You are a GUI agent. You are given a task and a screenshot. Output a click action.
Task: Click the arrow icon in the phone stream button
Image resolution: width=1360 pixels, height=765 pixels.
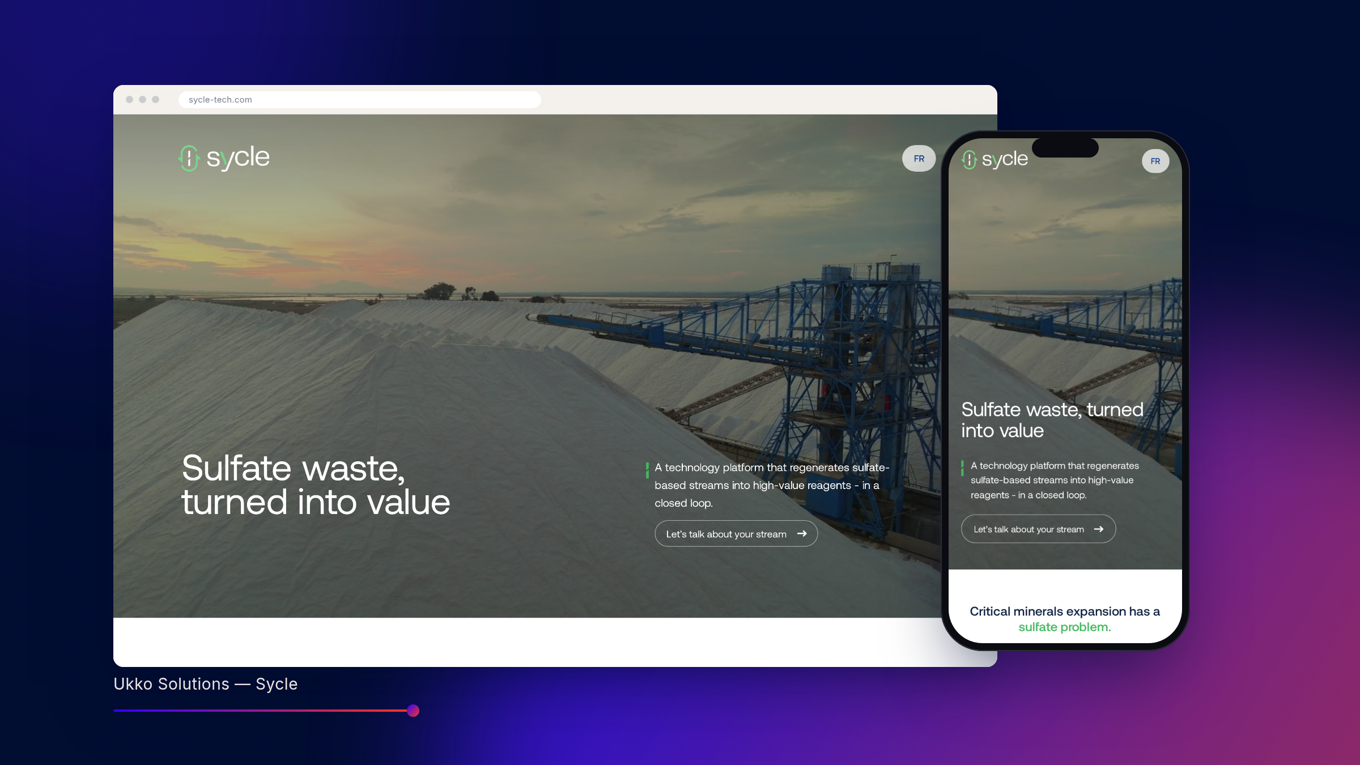(x=1099, y=529)
